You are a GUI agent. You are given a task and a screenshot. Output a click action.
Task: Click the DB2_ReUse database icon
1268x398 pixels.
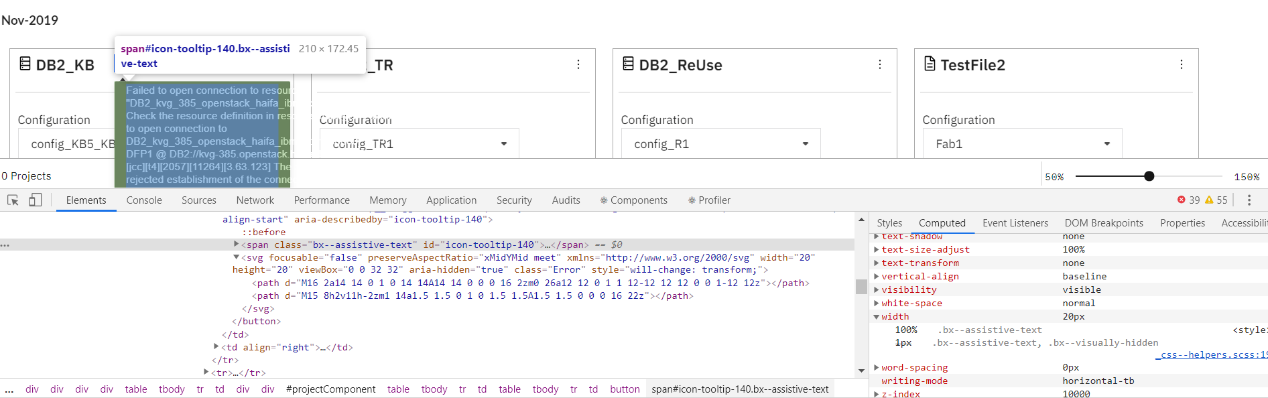click(x=629, y=64)
